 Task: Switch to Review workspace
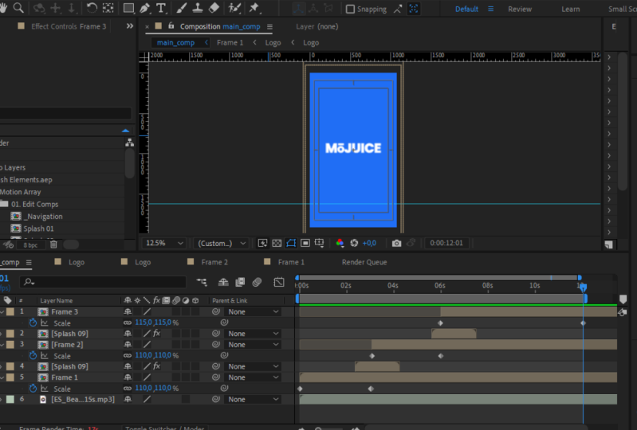click(x=520, y=9)
